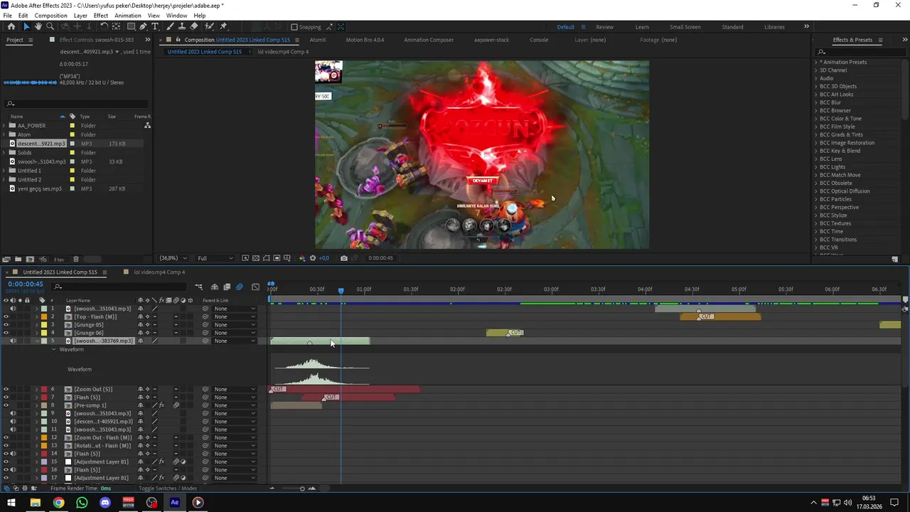Image resolution: width=910 pixels, height=512 pixels.
Task: Switch to the Libraries workspace
Action: [774, 27]
